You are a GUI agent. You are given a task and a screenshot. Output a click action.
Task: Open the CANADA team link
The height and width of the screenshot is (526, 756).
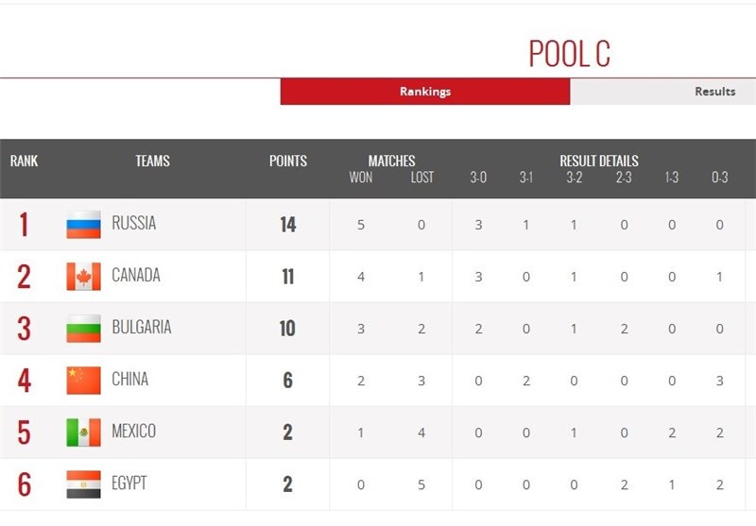click(x=136, y=276)
